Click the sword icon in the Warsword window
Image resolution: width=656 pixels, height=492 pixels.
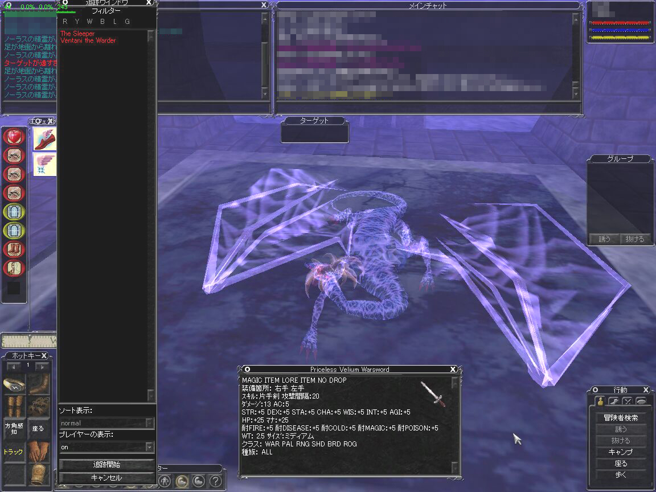tap(433, 393)
